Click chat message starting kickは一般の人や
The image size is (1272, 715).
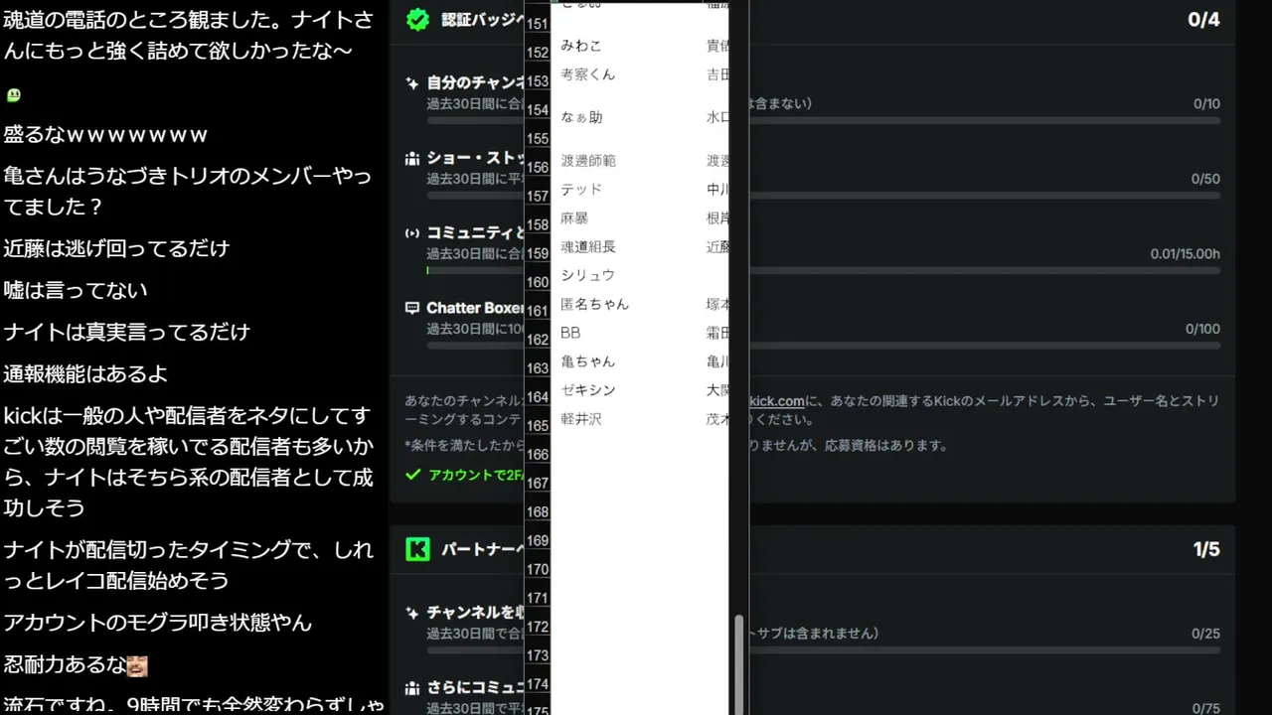coord(188,462)
